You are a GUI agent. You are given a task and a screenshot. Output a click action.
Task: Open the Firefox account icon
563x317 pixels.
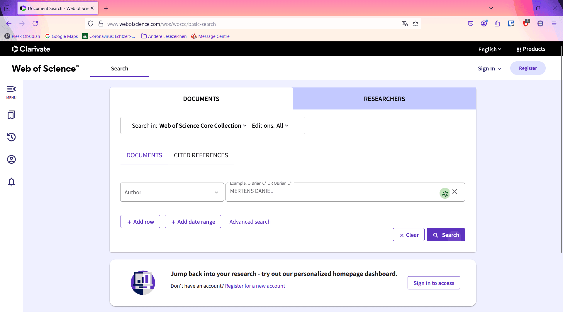(x=484, y=23)
